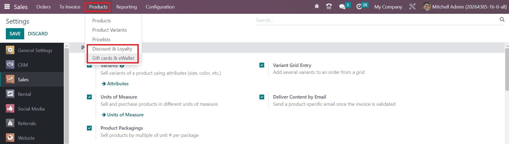
Task: Open the conversations chat bubble icon
Action: click(342, 7)
